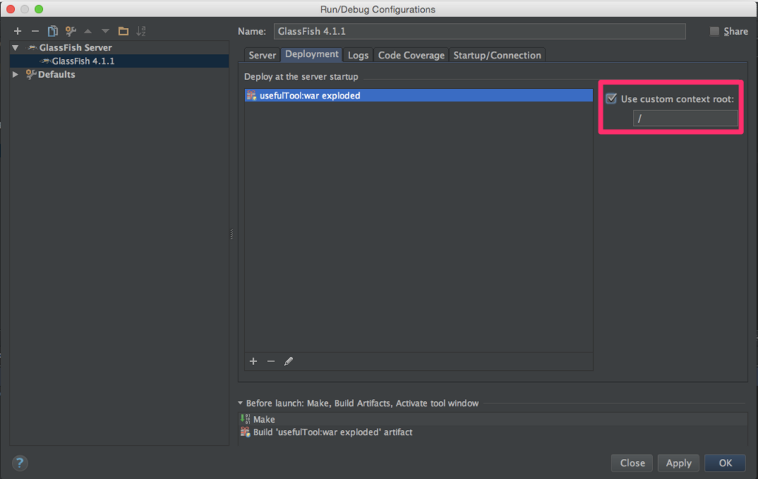Remove the selected run configuration
The width and height of the screenshot is (758, 479).
[35, 31]
